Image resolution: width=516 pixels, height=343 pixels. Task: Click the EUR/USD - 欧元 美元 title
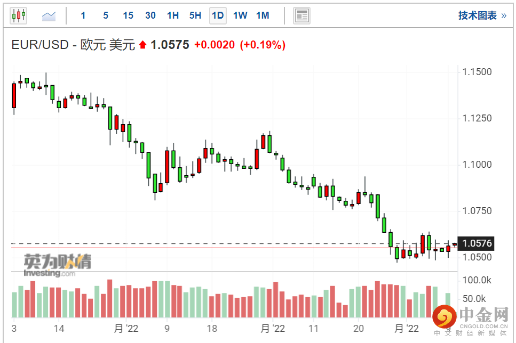[x=73, y=45]
